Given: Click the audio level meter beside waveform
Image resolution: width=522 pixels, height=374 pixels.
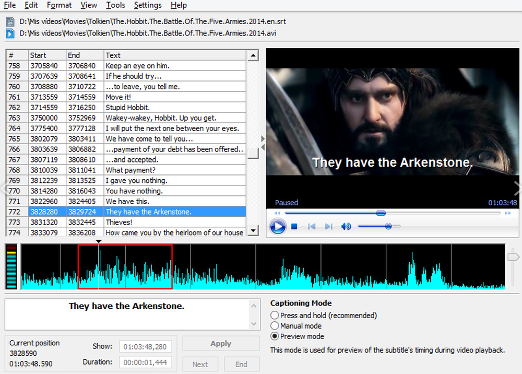Looking at the screenshot, I should coord(11,267).
